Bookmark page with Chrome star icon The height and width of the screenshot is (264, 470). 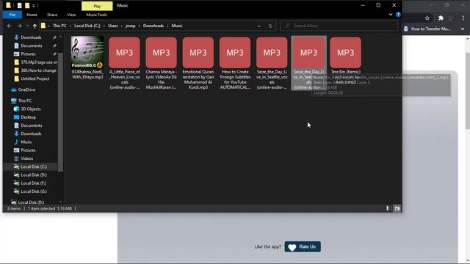tap(427, 18)
